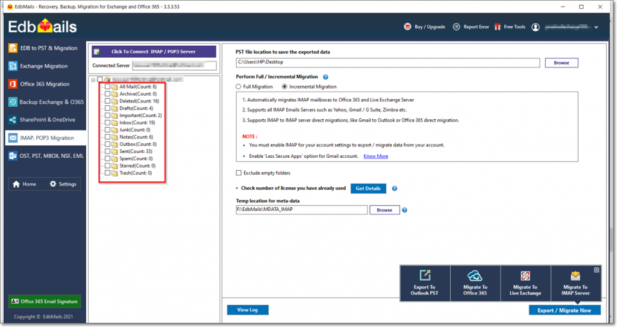Click the Buy / Upgrade cart icon

(x=407, y=26)
